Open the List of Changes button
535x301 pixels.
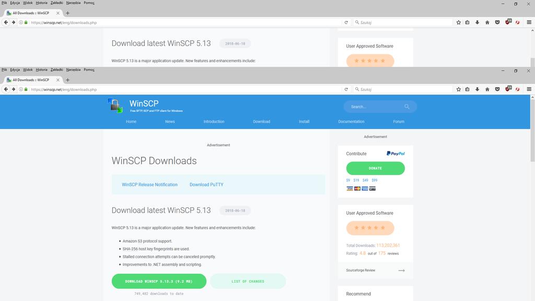coord(248,281)
